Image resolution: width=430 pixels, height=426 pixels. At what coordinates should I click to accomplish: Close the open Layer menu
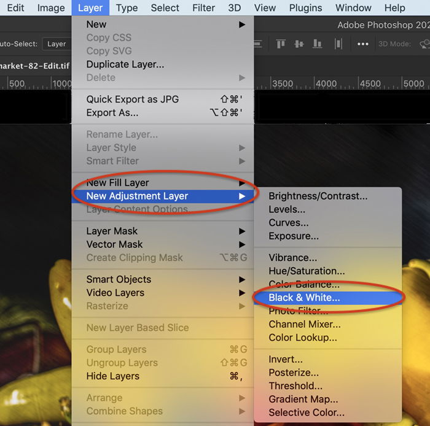[90, 8]
